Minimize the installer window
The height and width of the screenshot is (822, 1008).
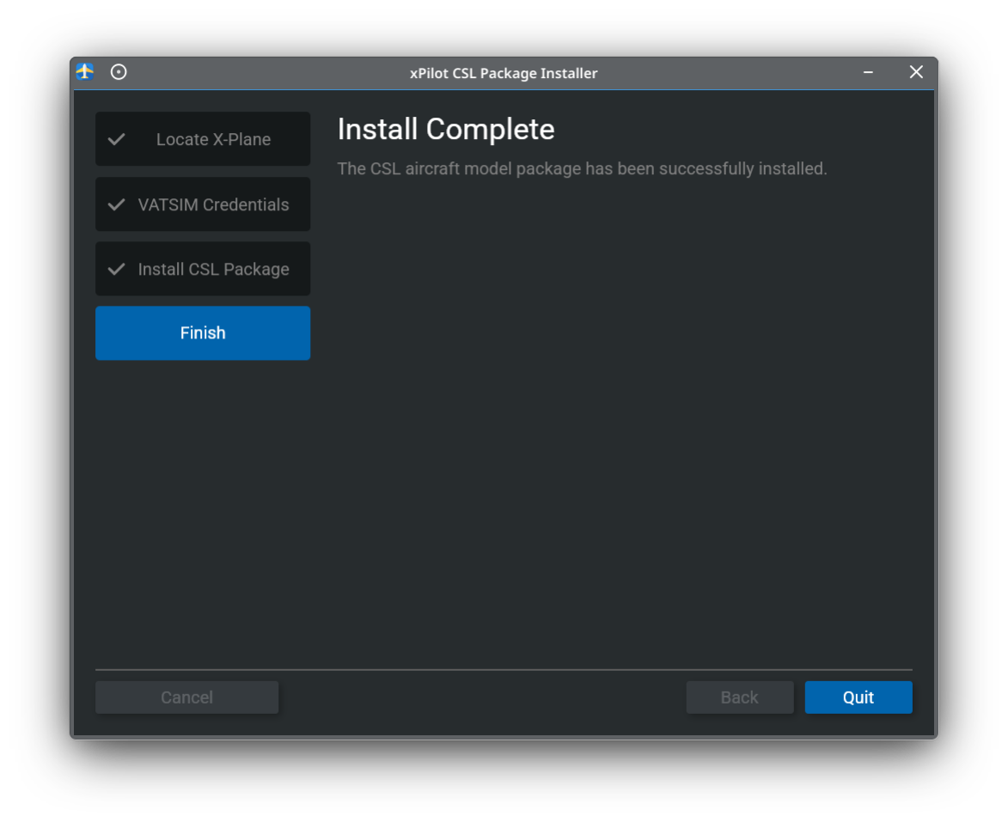pyautogui.click(x=868, y=73)
